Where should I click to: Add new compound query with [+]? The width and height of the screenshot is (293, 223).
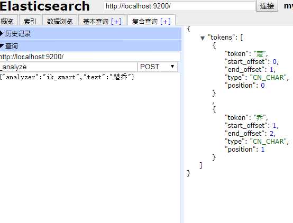click(x=166, y=22)
